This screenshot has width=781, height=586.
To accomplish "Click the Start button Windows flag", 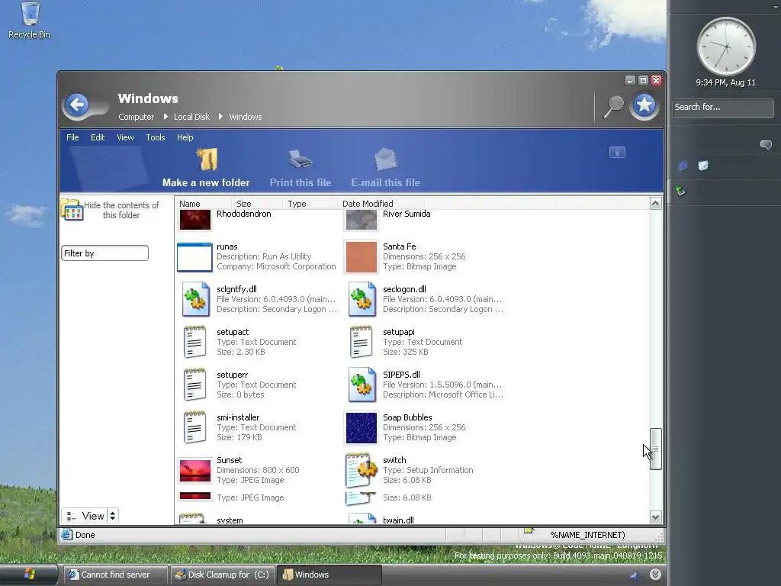I will pyautogui.click(x=30, y=574).
